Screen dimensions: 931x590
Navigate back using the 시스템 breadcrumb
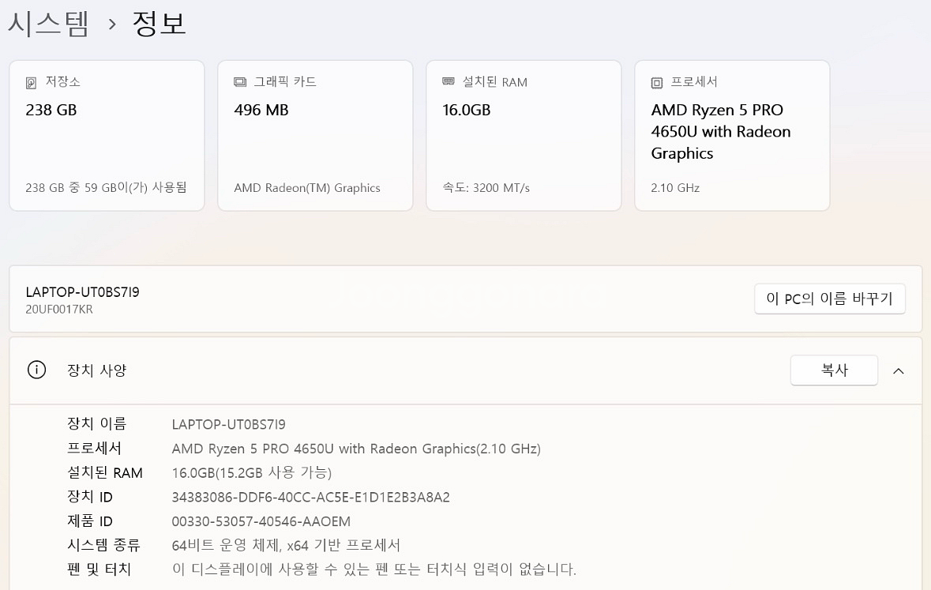pyautogui.click(x=49, y=22)
